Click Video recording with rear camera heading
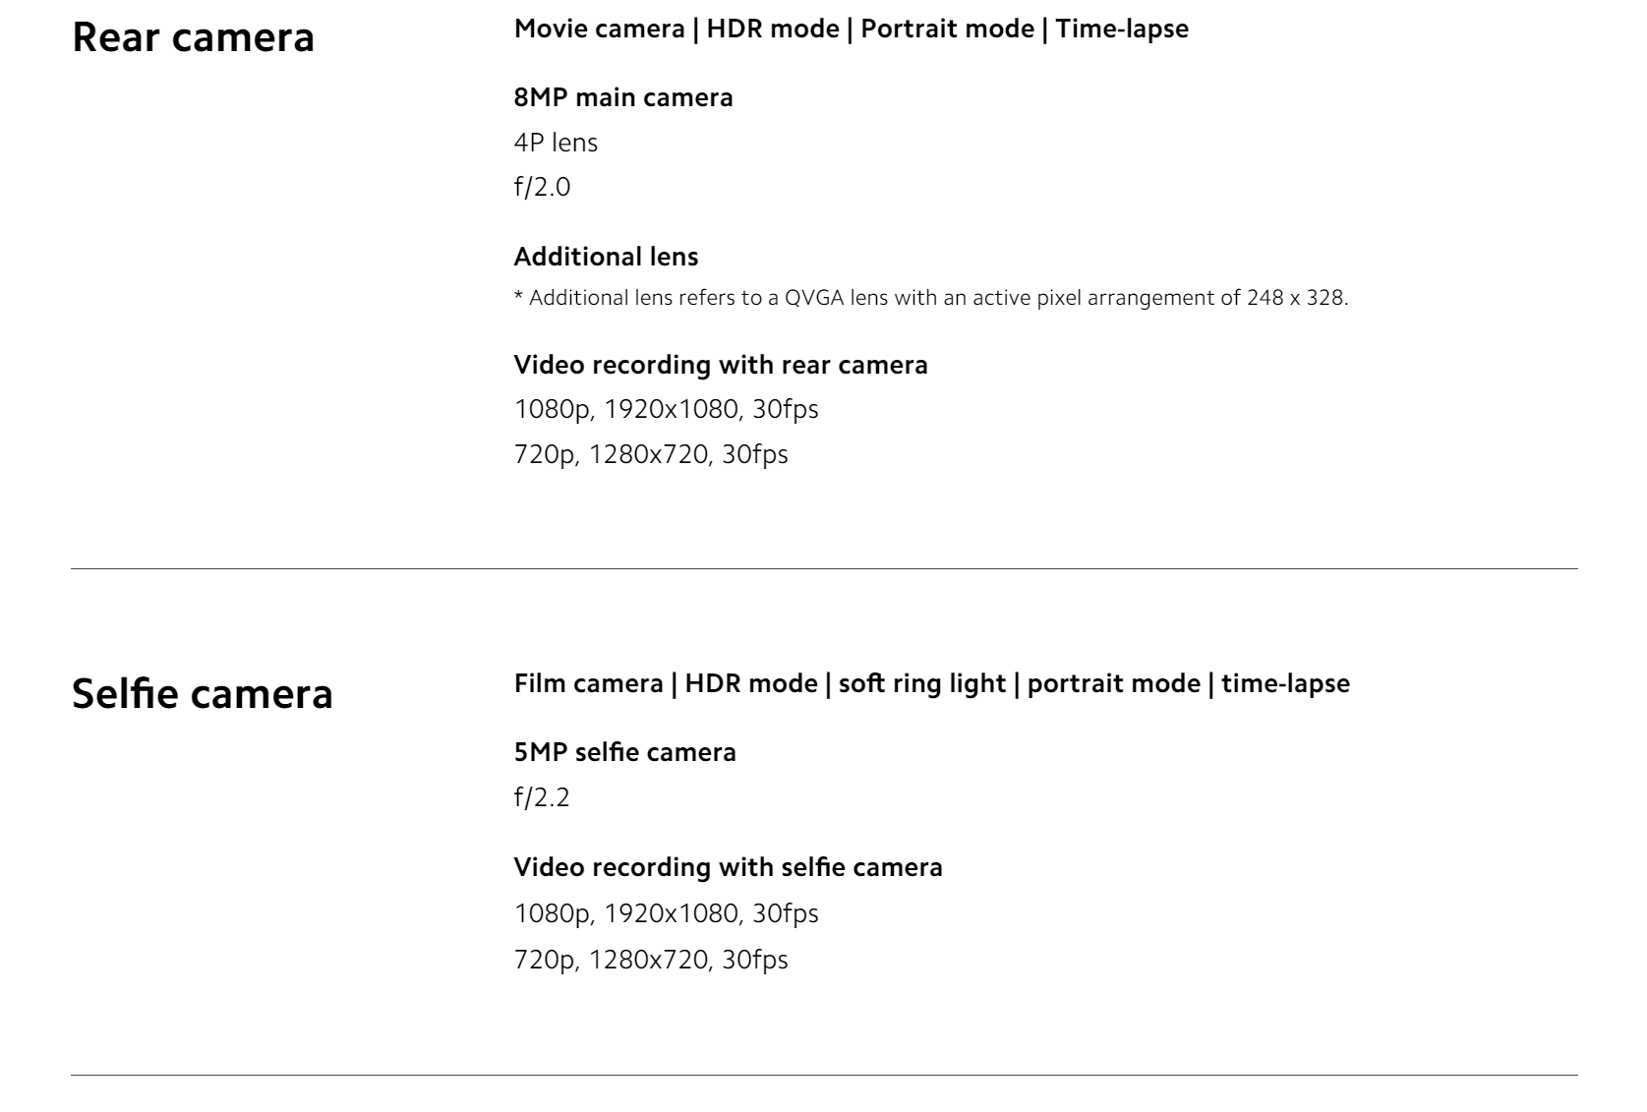The height and width of the screenshot is (1112, 1647). (721, 365)
